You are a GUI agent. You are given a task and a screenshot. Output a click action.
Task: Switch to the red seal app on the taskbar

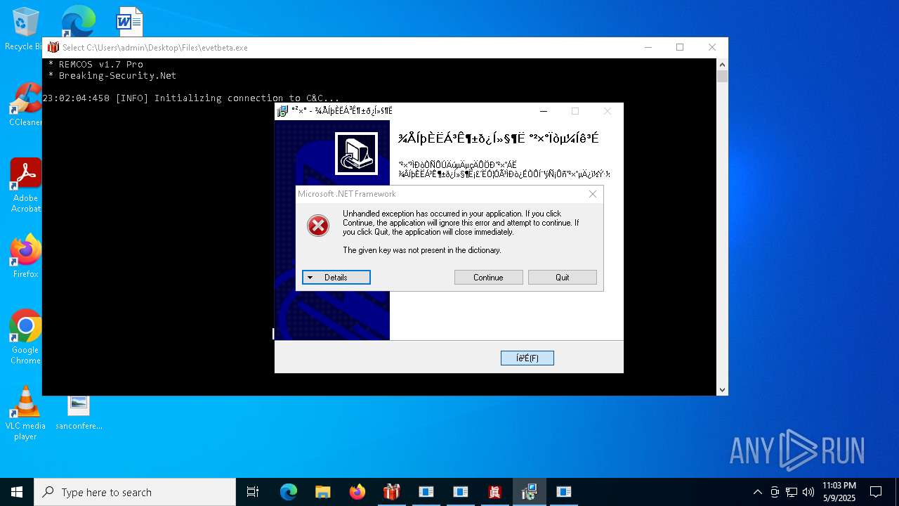(494, 492)
